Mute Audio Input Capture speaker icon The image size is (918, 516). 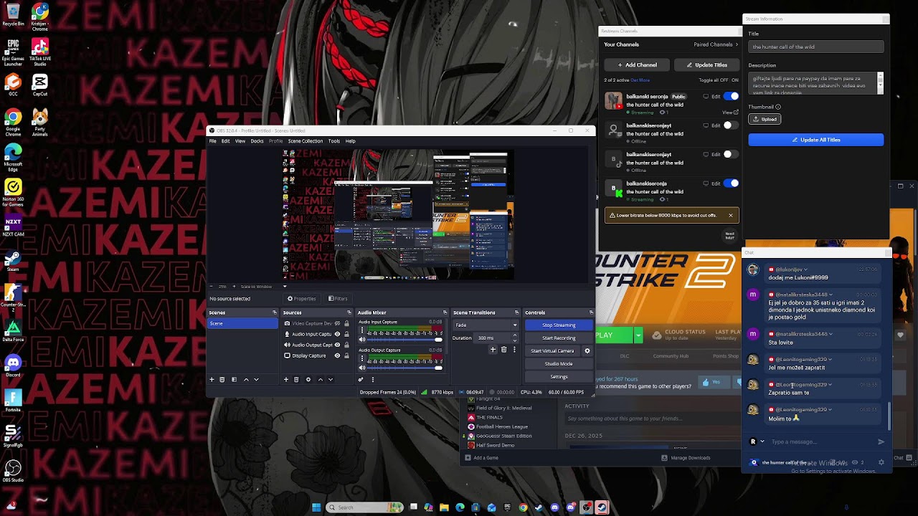tap(362, 339)
